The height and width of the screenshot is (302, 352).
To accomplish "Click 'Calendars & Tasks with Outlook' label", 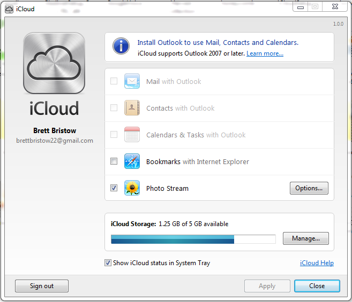I will [x=196, y=135].
